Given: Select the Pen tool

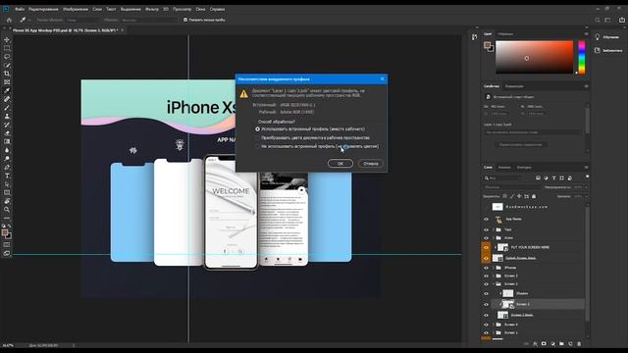Looking at the screenshot, I should pyautogui.click(x=7, y=167).
